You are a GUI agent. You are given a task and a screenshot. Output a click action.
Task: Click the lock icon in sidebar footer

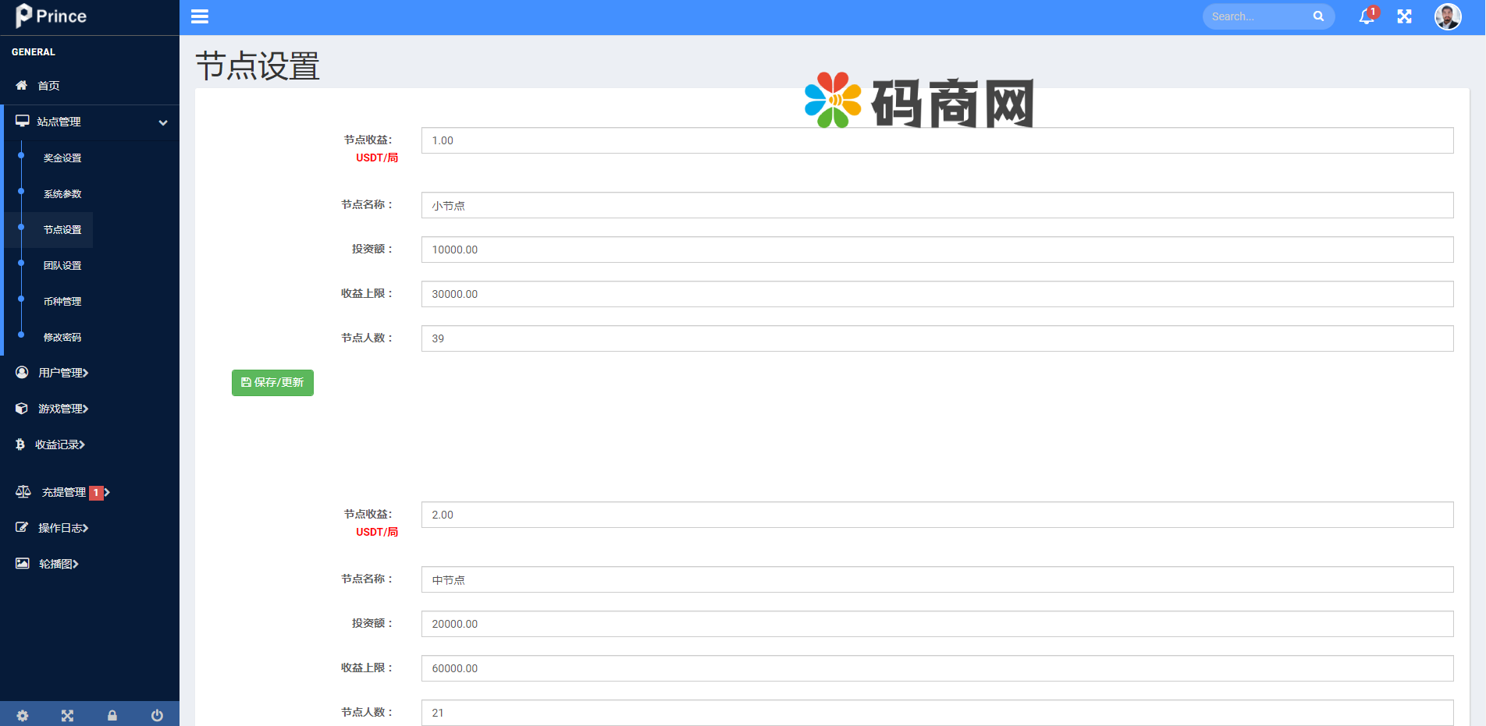112,715
